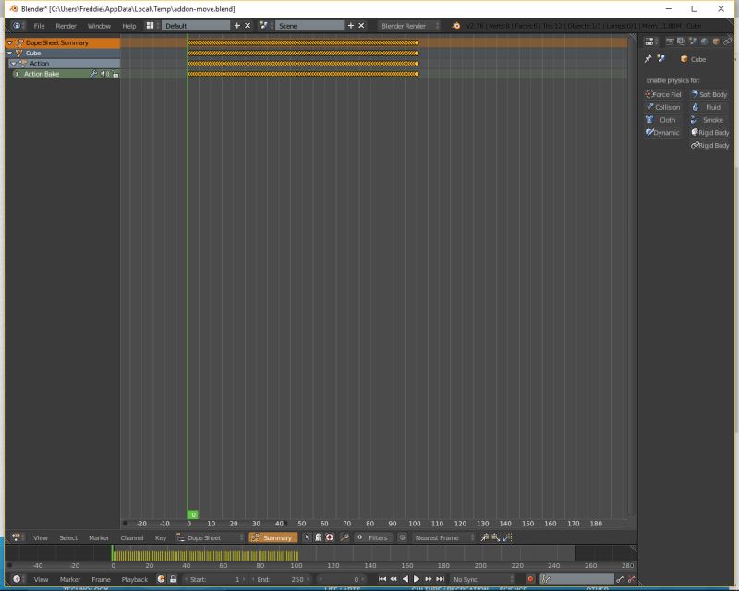Open the Marker menu in the Timeline
Screen dimensions: 739x591
pyautogui.click(x=71, y=579)
